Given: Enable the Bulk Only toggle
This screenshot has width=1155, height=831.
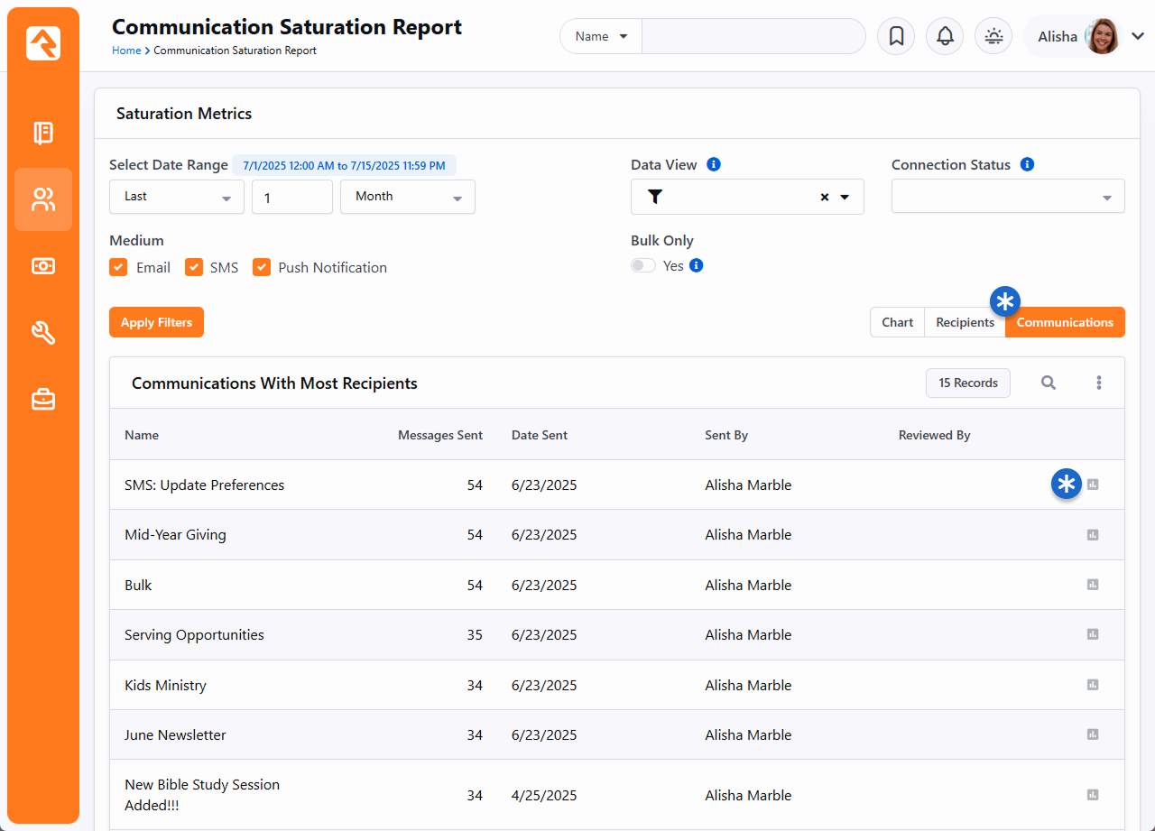Looking at the screenshot, I should point(643,265).
